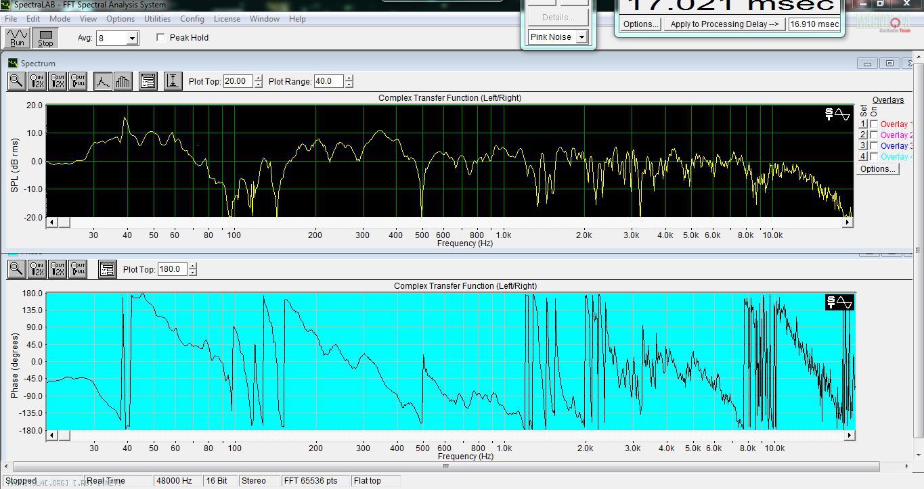
Task: Select the magnifier zoom tool in Phase toolbar
Action: coord(16,269)
